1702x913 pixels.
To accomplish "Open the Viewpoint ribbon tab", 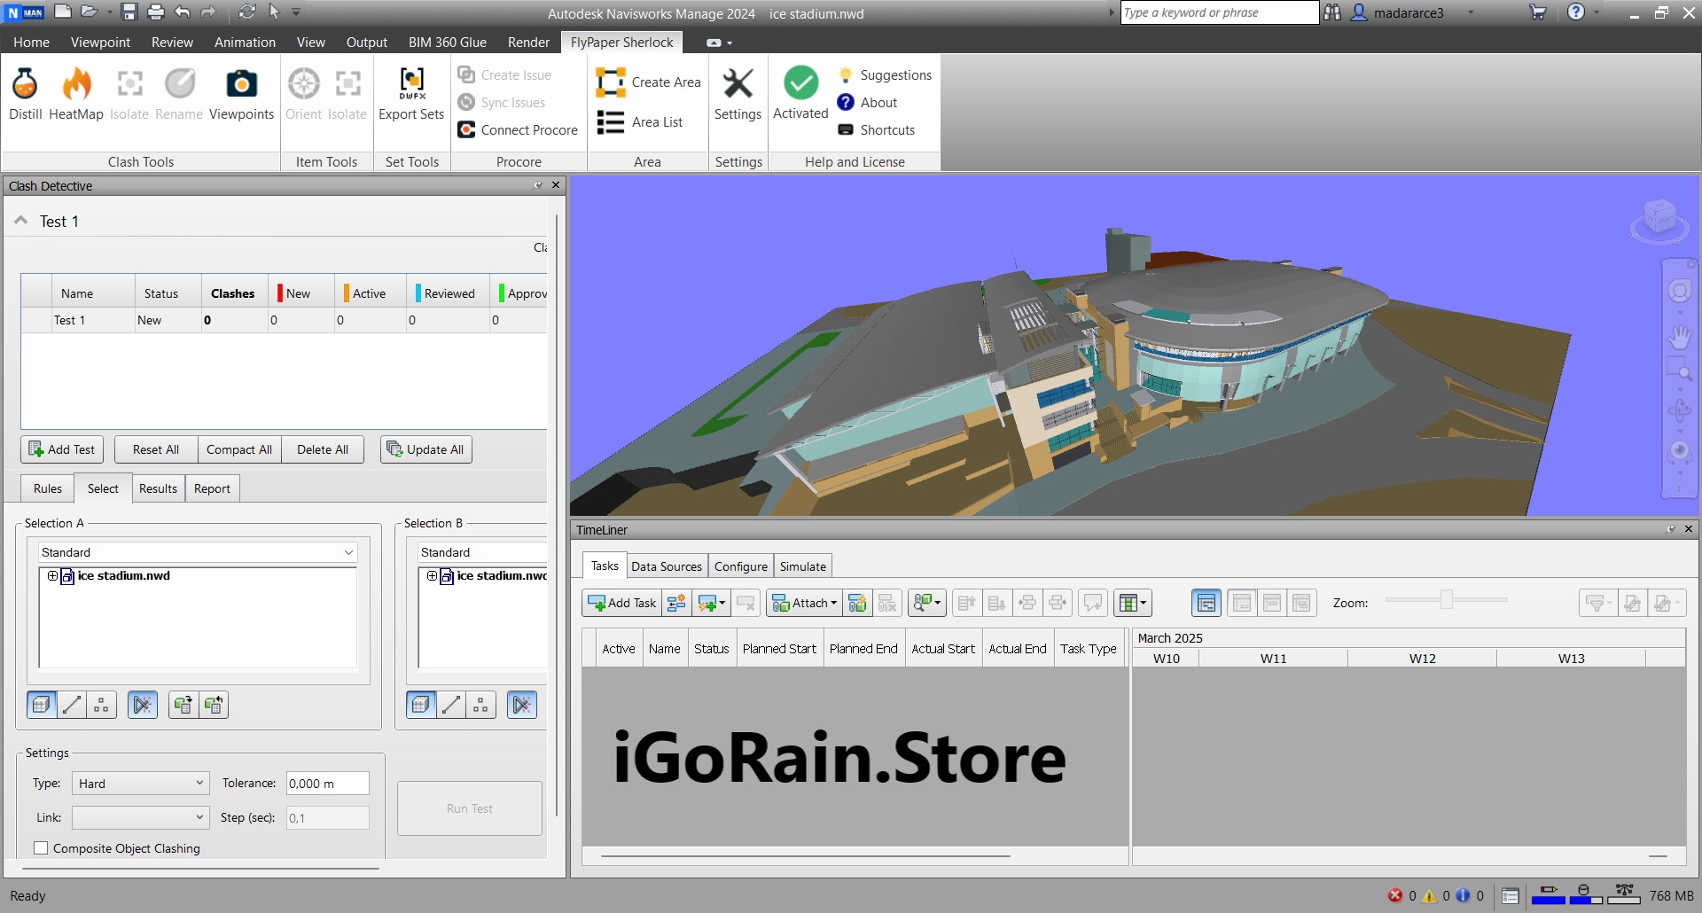I will [x=100, y=42].
